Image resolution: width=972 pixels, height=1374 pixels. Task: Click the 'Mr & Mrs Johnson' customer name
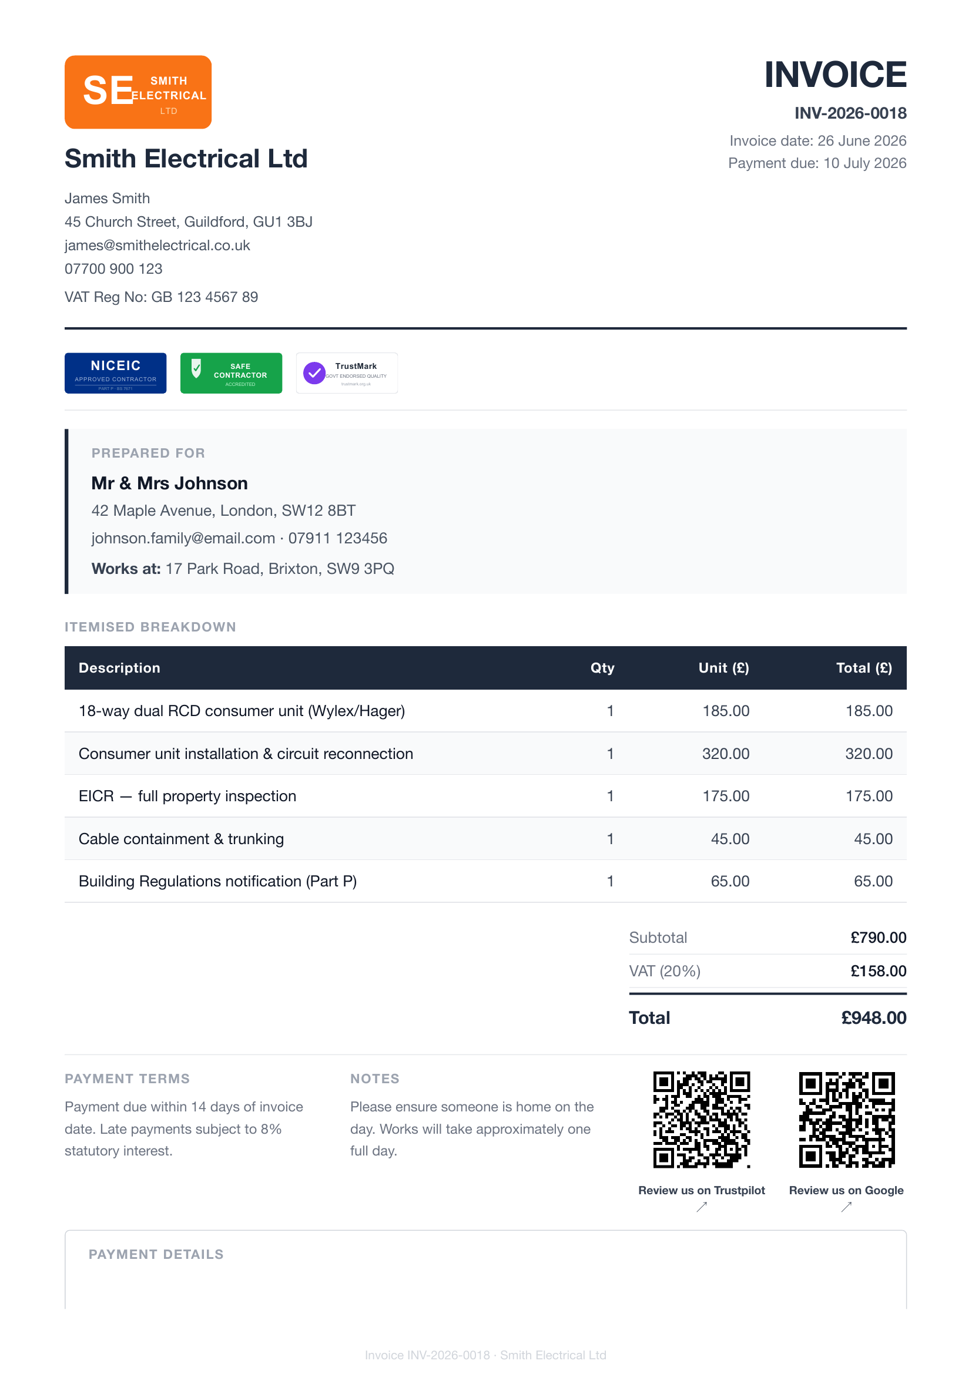point(169,483)
